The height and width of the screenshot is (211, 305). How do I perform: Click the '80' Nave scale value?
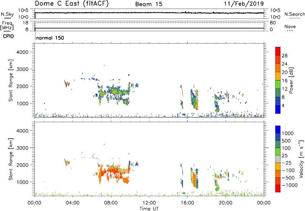pos(273,23)
